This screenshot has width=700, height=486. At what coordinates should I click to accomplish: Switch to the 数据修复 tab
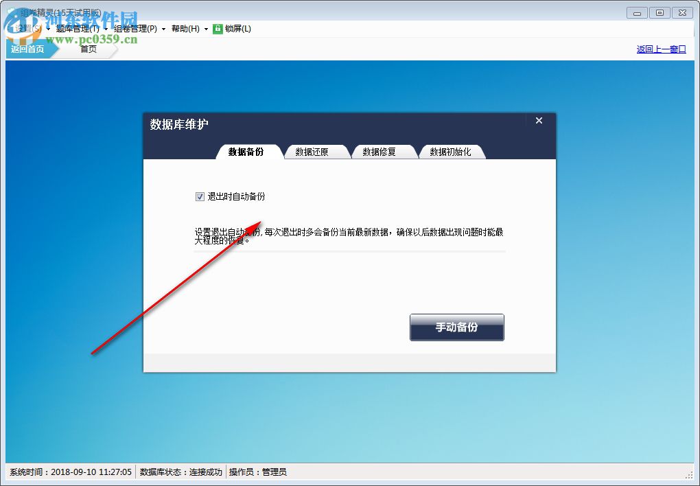point(382,152)
